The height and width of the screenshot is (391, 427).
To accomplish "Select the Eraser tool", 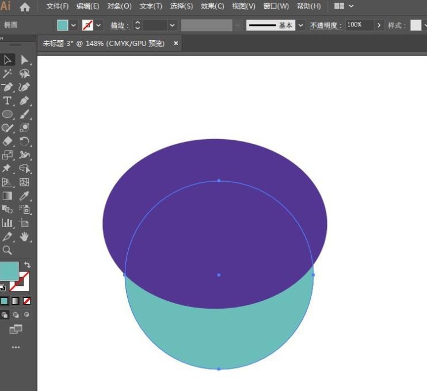I will tap(7, 141).
